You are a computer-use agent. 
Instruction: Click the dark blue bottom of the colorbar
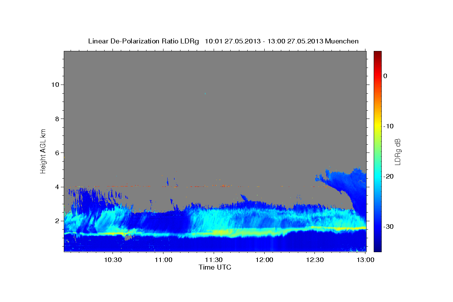click(x=377, y=248)
